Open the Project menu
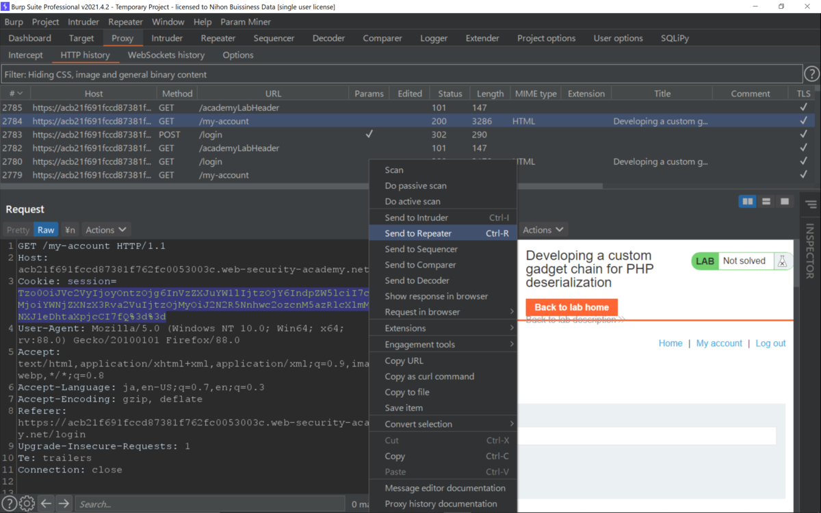Screen dimensions: 821x513 click(46, 22)
